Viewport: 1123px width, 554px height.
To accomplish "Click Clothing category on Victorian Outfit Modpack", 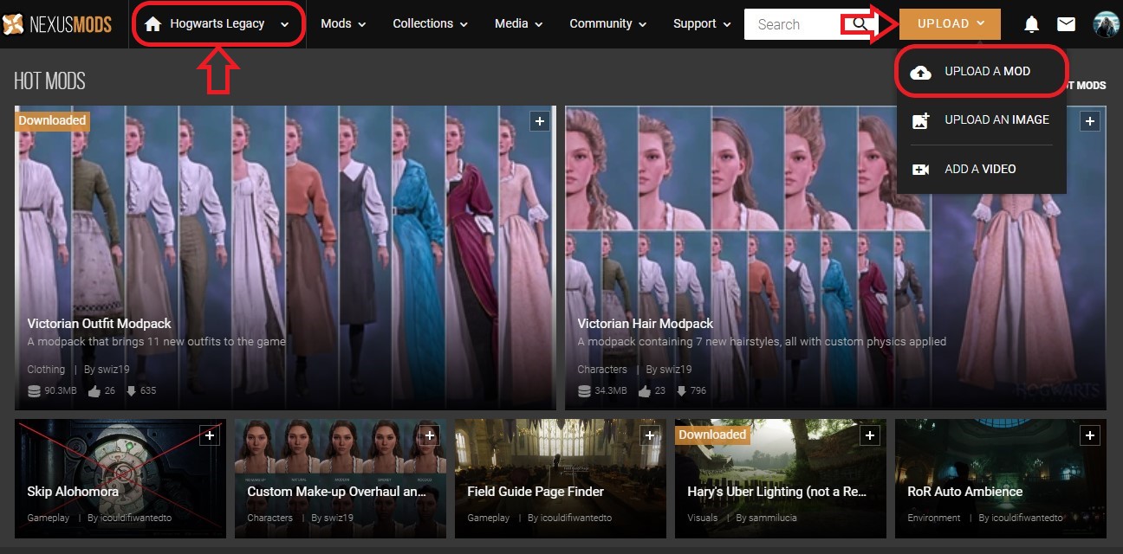I will point(46,369).
